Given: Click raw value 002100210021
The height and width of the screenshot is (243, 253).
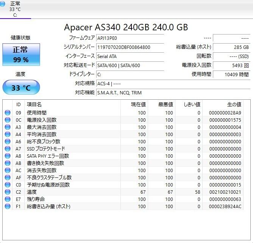Looking at the screenshot, I should 225,192.
